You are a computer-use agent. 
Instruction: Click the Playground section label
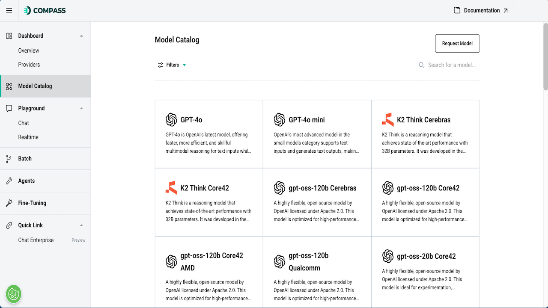click(x=31, y=109)
